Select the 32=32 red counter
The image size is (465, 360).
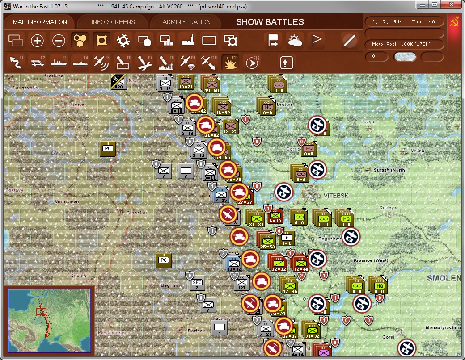coord(279,264)
